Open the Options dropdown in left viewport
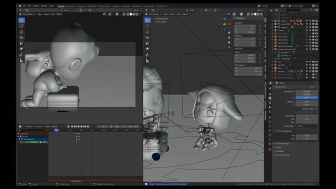336x189 pixels. 136,10
